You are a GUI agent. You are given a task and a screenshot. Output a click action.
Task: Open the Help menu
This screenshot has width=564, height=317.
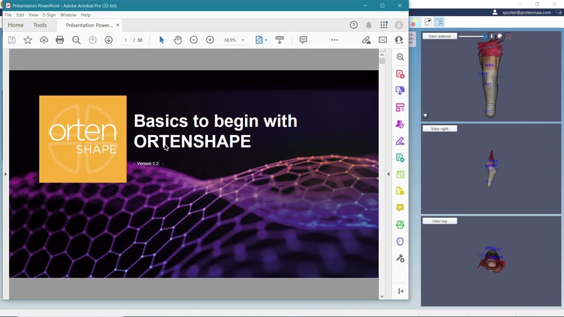(85, 15)
